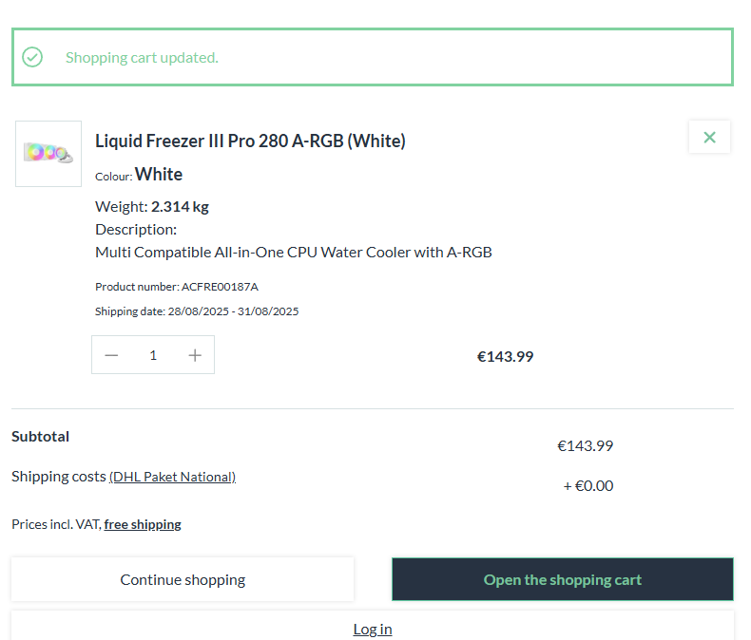Click the Subtotal label
This screenshot has height=640, width=751.
[40, 436]
